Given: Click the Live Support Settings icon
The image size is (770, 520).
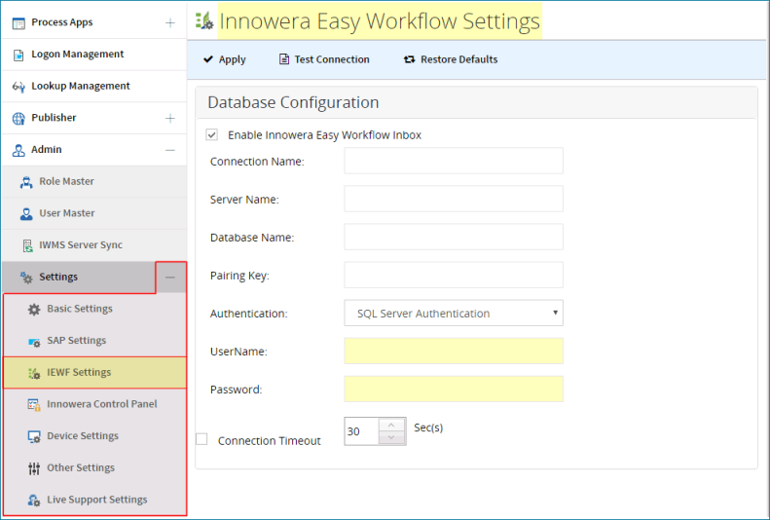Looking at the screenshot, I should [34, 501].
